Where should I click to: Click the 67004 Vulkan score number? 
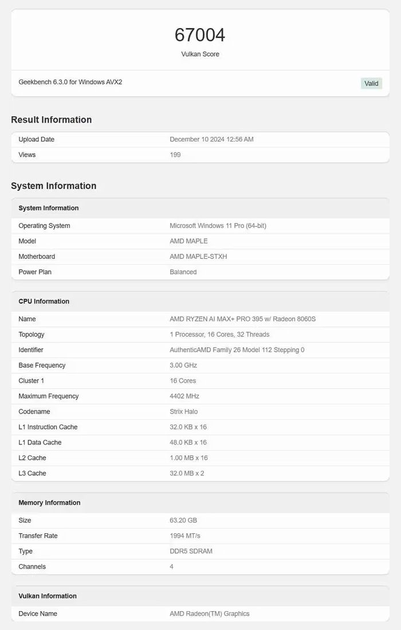point(200,35)
